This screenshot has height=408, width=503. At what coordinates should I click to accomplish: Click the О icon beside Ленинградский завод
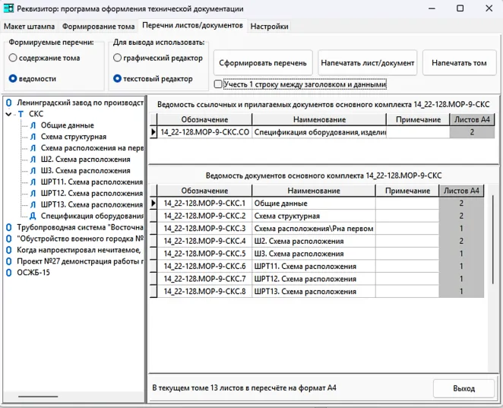pos(8,103)
